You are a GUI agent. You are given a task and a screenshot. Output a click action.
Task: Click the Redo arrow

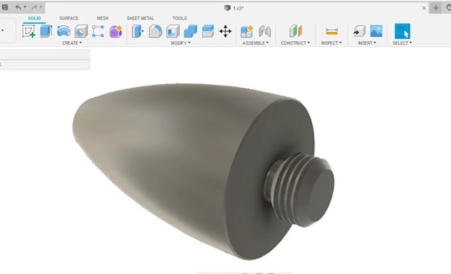tap(34, 7)
